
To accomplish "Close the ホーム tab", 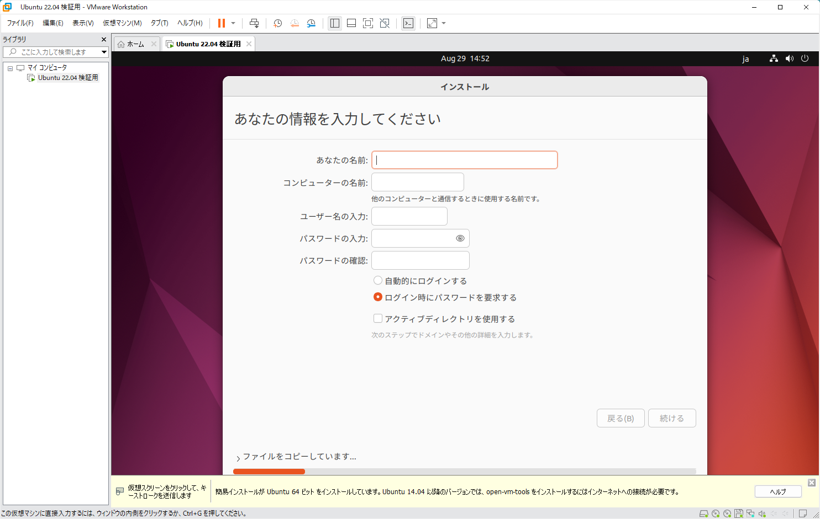I will (x=154, y=44).
